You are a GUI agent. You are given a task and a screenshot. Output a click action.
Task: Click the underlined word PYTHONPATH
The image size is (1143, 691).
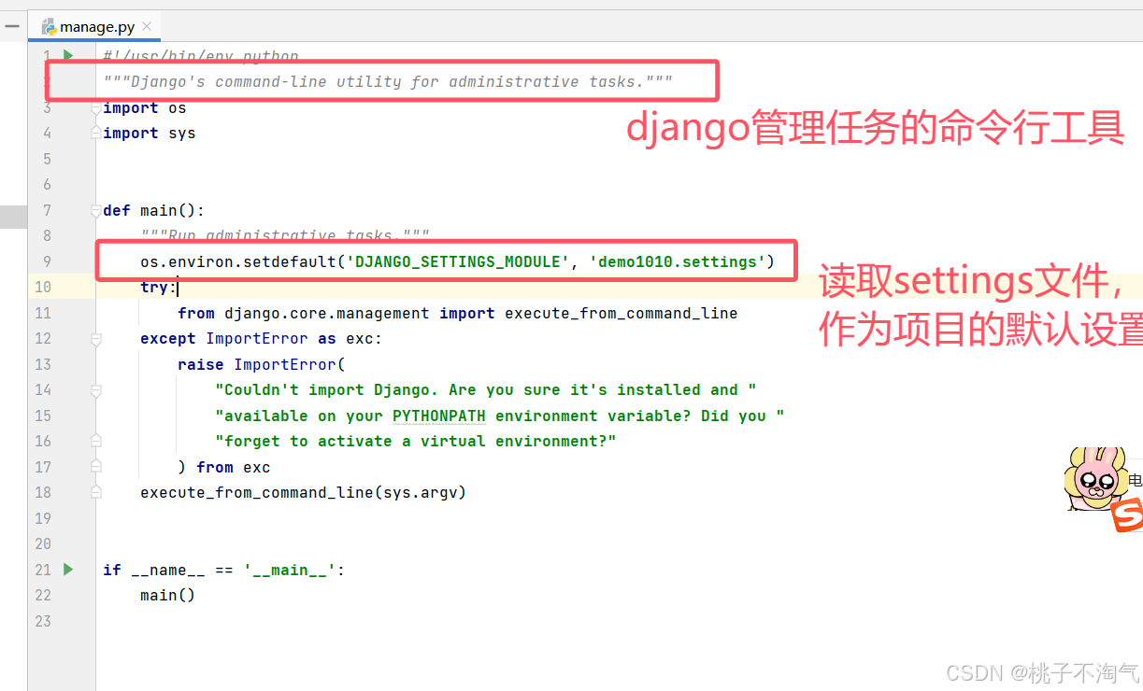point(439,416)
